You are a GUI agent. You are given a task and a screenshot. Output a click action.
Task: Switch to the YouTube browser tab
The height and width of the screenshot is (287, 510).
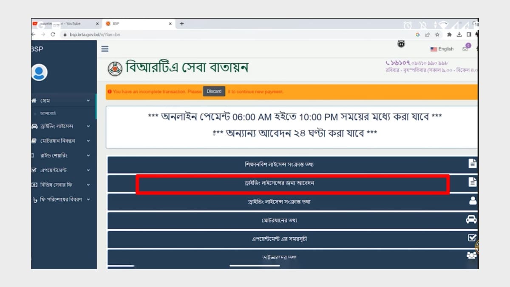[x=64, y=24]
